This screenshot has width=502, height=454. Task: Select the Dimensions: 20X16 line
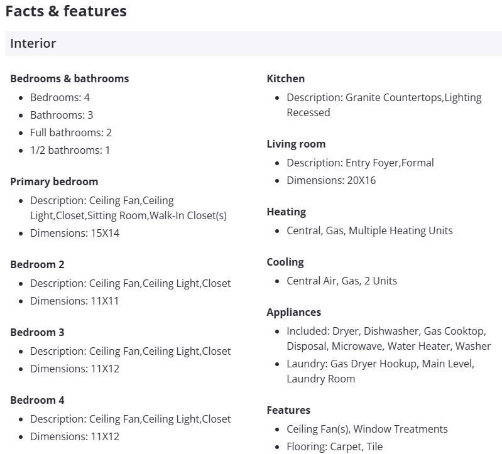(331, 180)
